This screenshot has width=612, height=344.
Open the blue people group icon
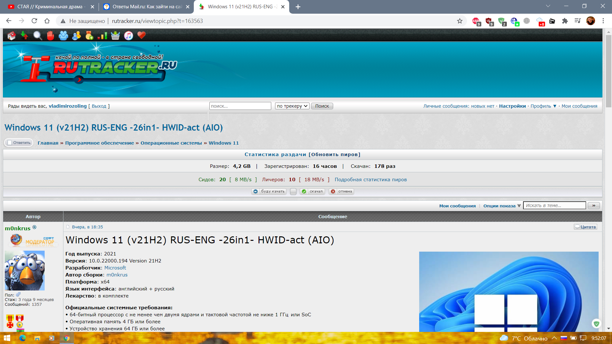[x=63, y=36]
